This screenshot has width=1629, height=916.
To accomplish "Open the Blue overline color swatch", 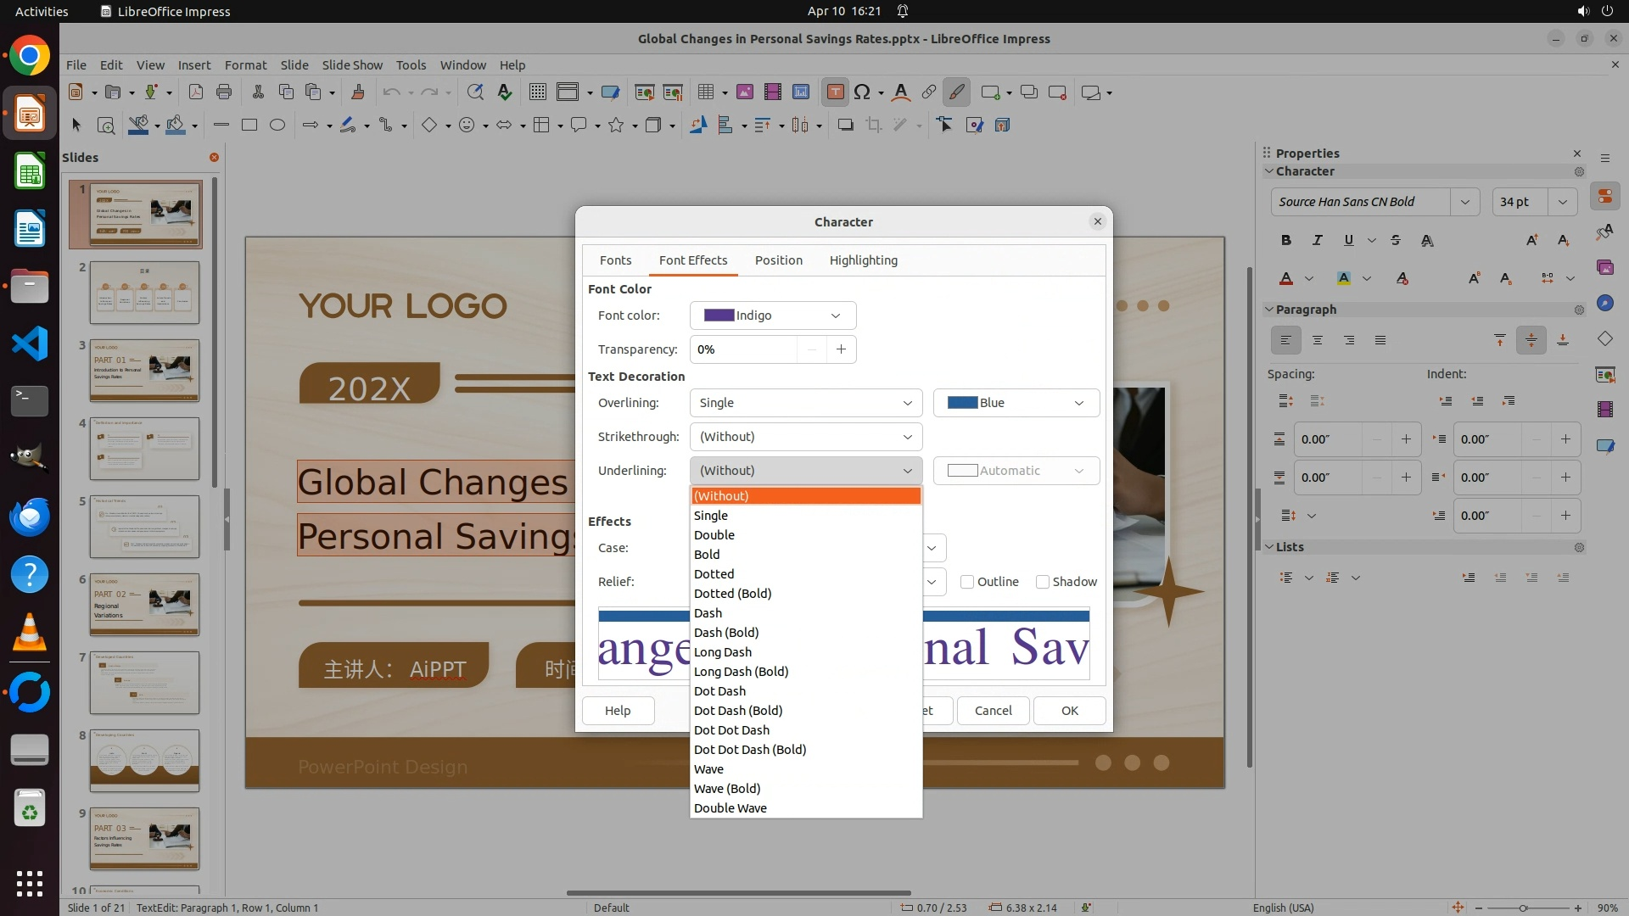I will click(x=1016, y=403).
